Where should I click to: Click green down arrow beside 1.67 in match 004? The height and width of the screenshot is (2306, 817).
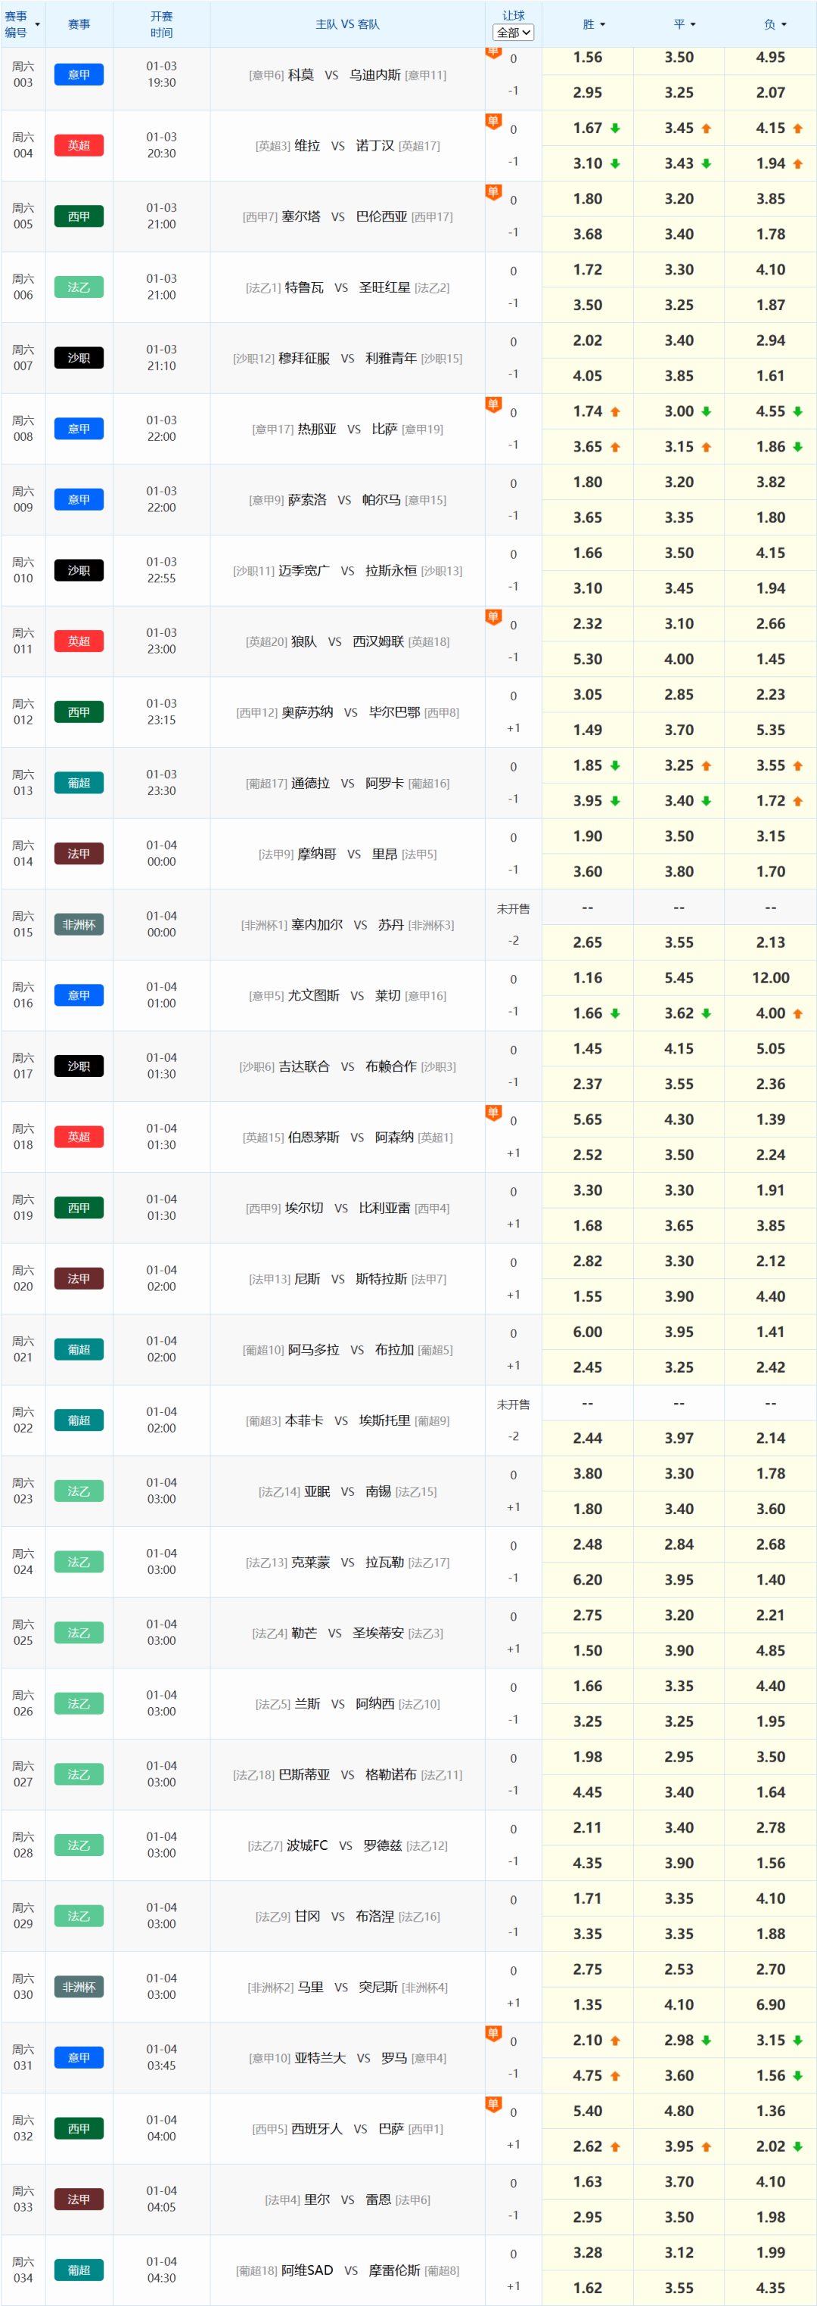pyautogui.click(x=616, y=128)
